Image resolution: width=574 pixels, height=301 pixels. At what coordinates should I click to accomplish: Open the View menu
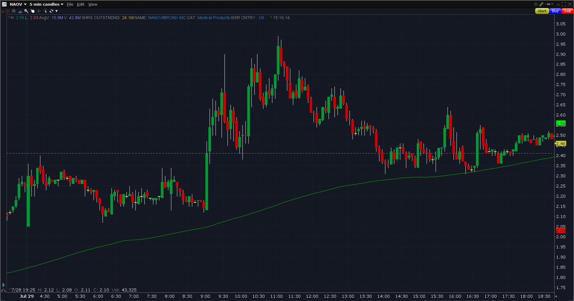tap(93, 4)
